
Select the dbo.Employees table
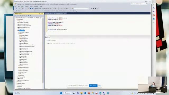[25, 50]
